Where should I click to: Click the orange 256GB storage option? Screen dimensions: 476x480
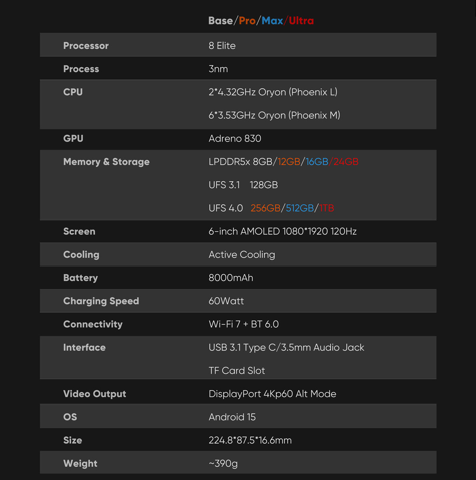coord(266,208)
